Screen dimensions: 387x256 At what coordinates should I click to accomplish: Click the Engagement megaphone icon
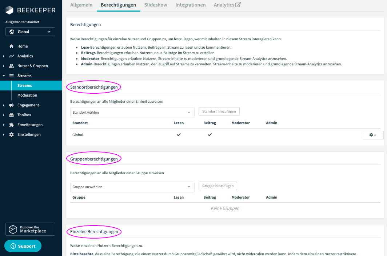pyautogui.click(x=12, y=105)
